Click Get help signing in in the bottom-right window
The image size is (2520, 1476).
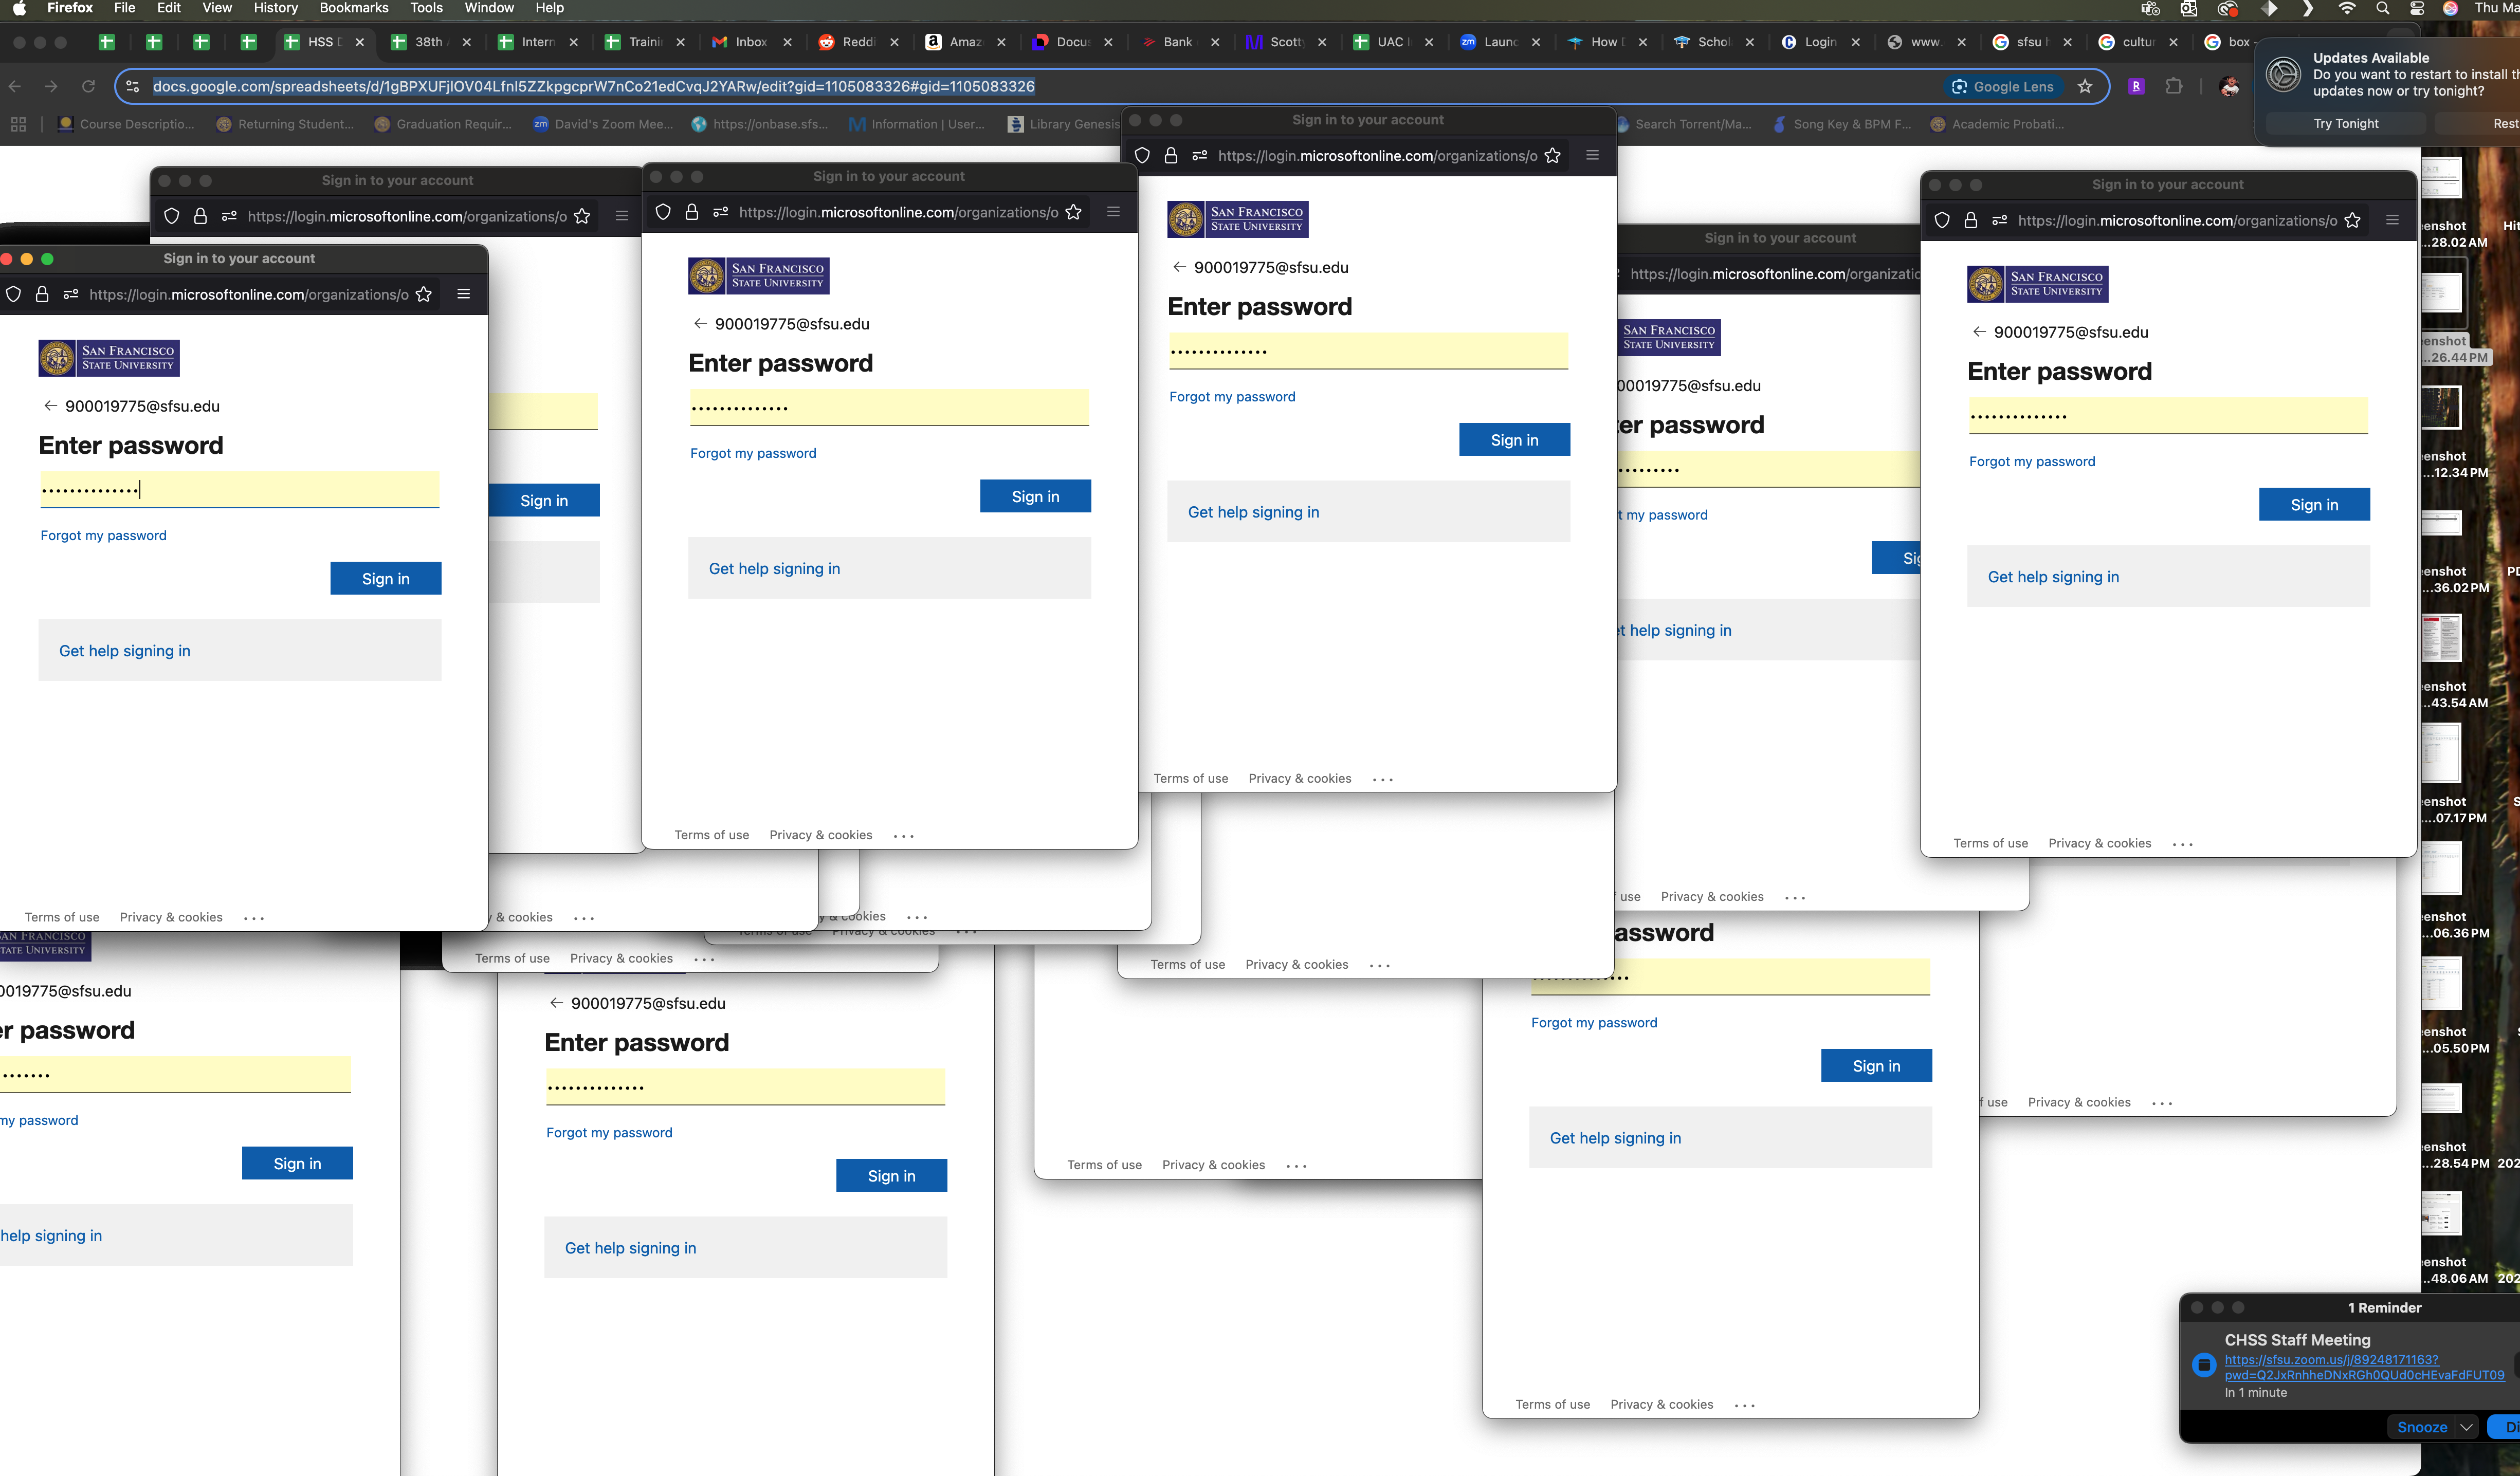[x=1615, y=1138]
